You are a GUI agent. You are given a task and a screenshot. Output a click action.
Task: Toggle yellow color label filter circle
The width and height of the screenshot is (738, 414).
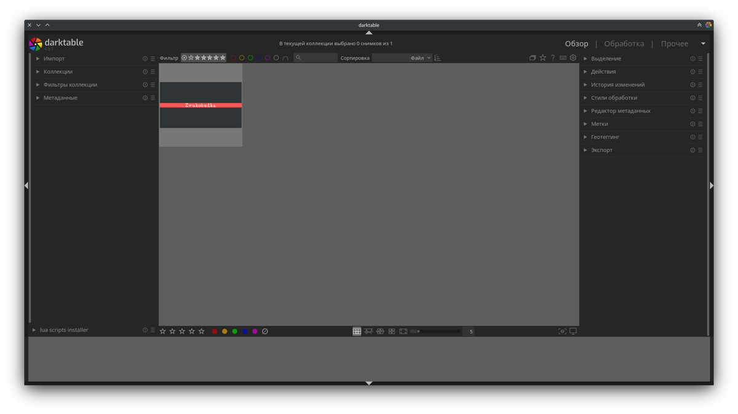(x=242, y=58)
